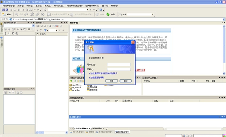The image size is (226, 137).
Task: Click the plus icon in 资料属性窗口
Action: pos(10,92)
